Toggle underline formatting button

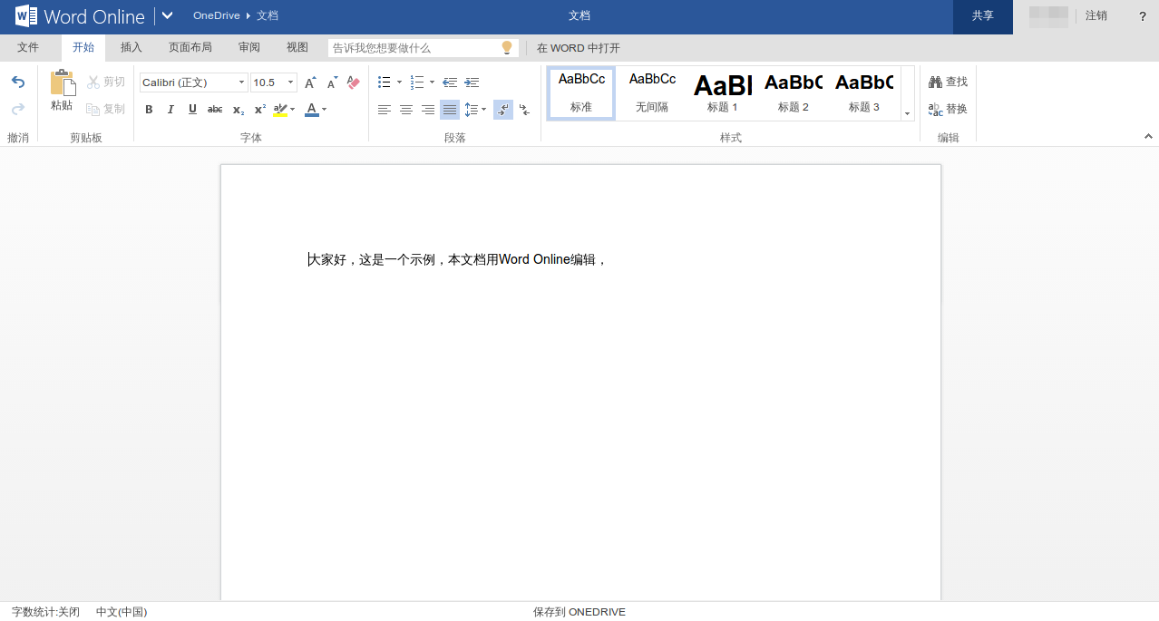[x=192, y=110]
